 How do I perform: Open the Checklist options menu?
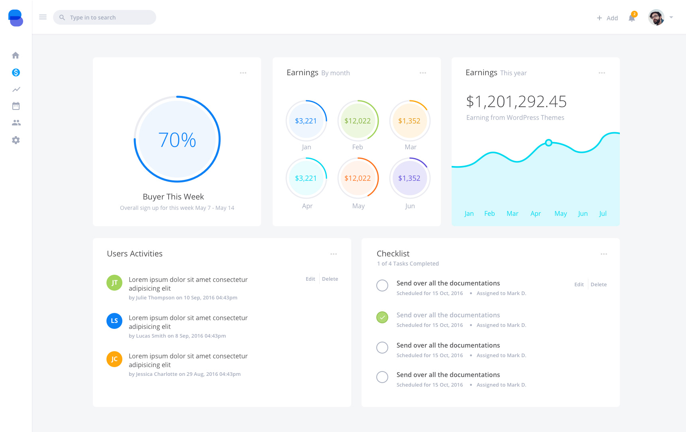(x=604, y=254)
